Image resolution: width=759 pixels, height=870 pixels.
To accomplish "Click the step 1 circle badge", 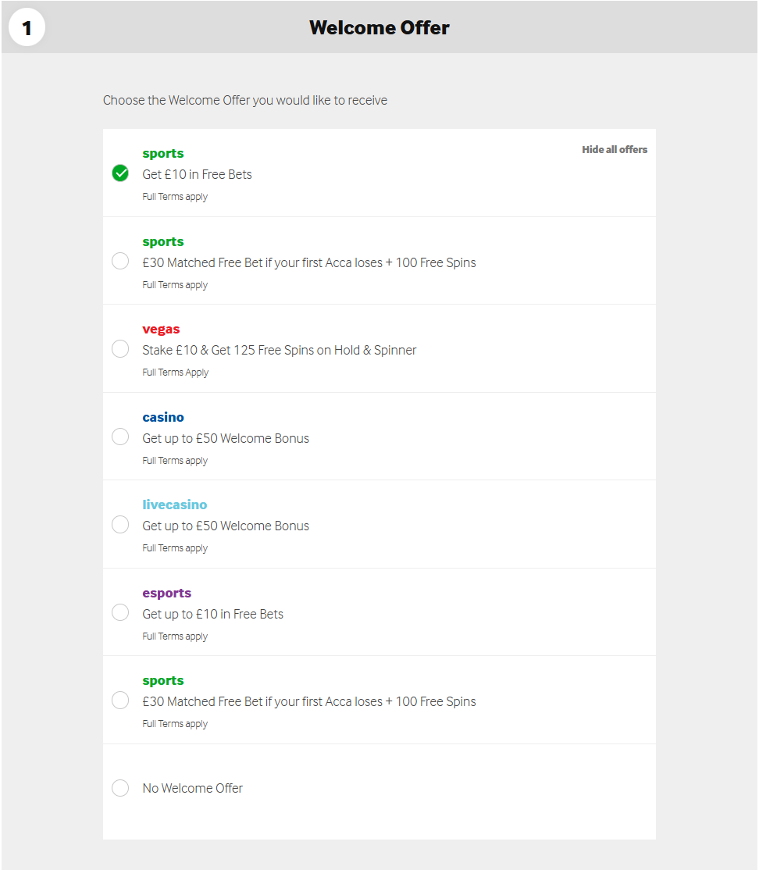I will (27, 28).
